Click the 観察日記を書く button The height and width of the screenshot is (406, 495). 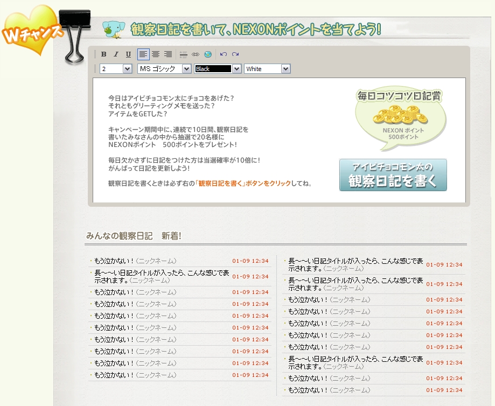[x=393, y=175]
